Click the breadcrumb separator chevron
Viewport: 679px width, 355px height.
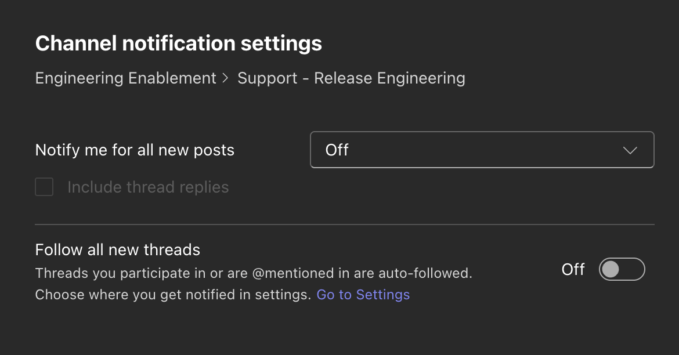tap(226, 78)
